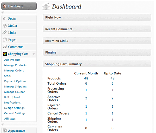Viewport: 156px width, 133px height.
Task: Click Processing Orders count under Current Month
Action: [86, 90]
